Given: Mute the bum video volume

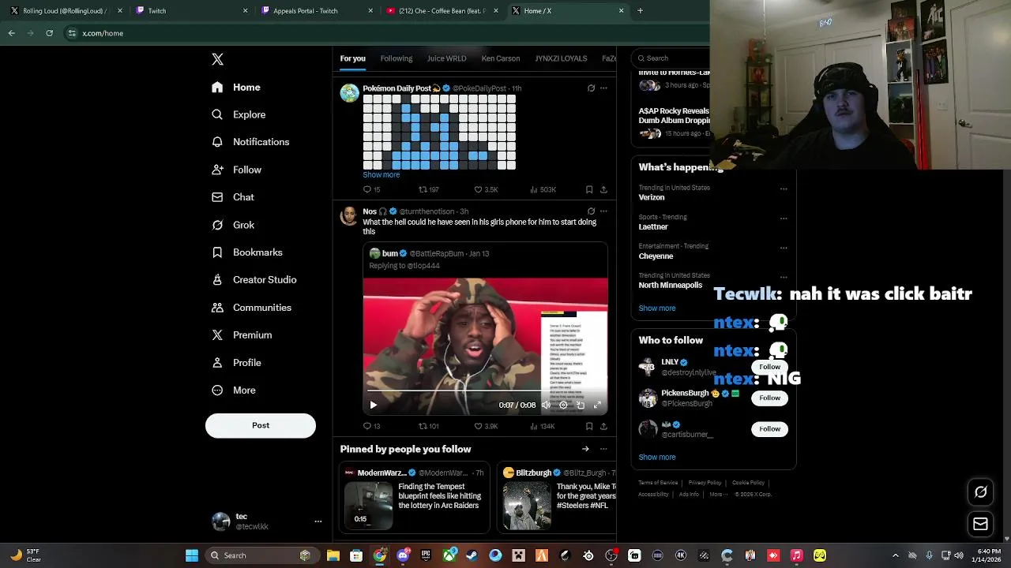Looking at the screenshot, I should point(546,405).
